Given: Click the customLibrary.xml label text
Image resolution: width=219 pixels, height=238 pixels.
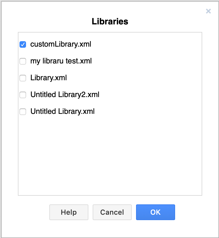Looking at the screenshot, I should pos(61,44).
